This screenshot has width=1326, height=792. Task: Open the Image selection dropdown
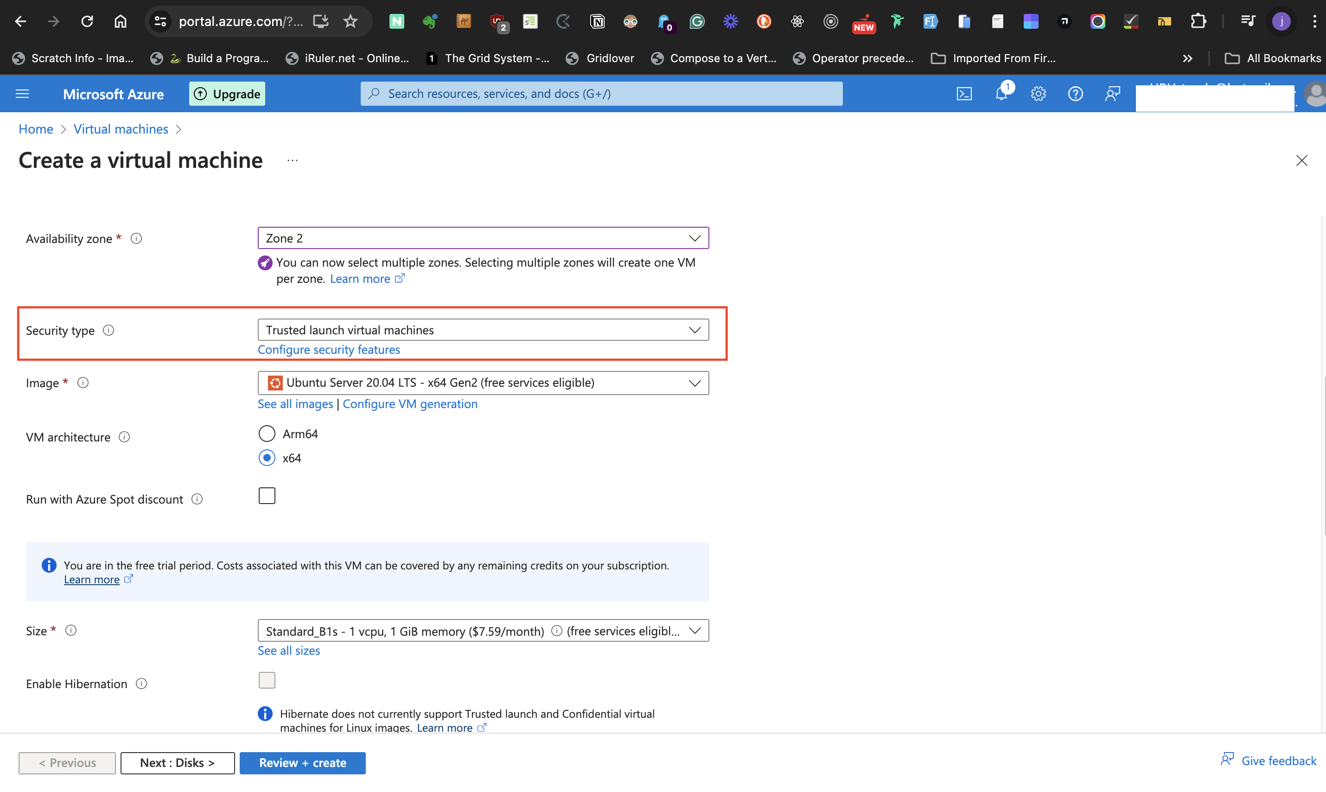(483, 383)
